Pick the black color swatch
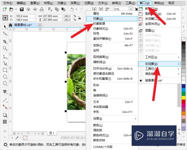 tap(183, 43)
